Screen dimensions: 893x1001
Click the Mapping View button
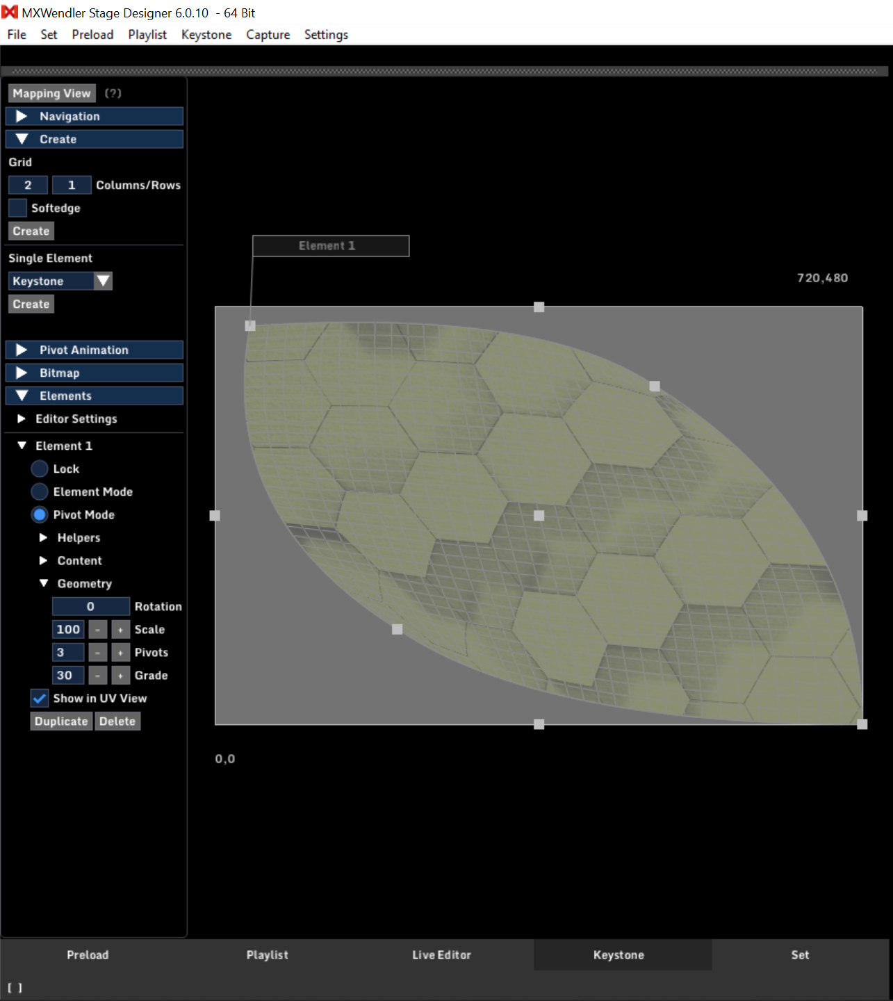tap(51, 93)
